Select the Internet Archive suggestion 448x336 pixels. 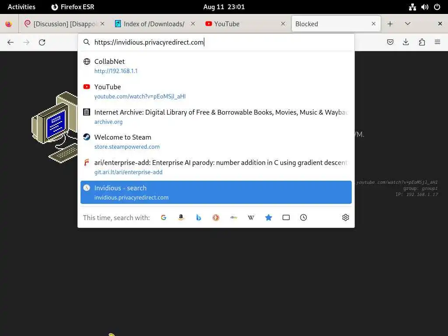coord(216,116)
